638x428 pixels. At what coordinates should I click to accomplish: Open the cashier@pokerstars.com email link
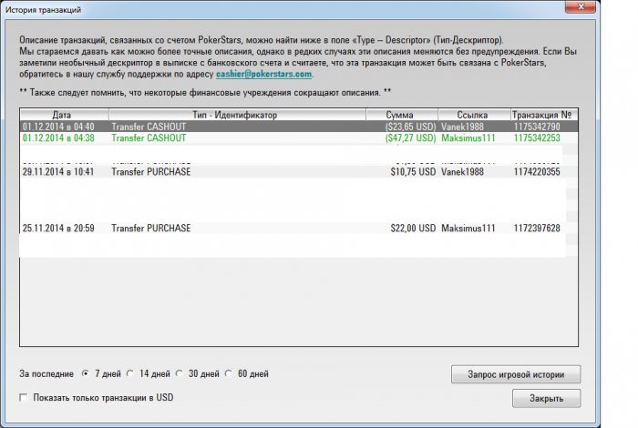click(x=263, y=74)
